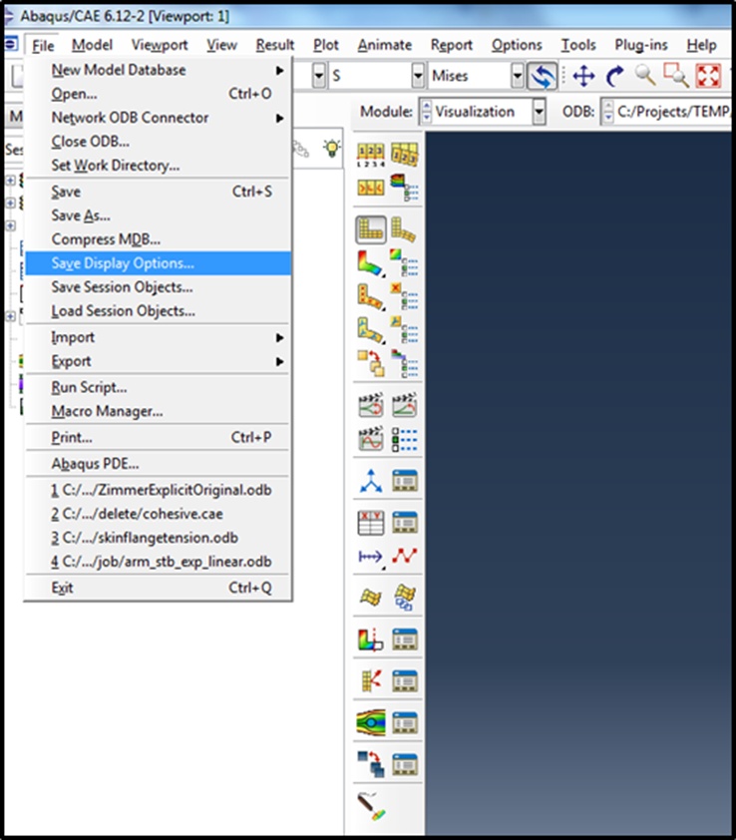Click the paintbrush with rainbow tip icon

tap(371, 807)
